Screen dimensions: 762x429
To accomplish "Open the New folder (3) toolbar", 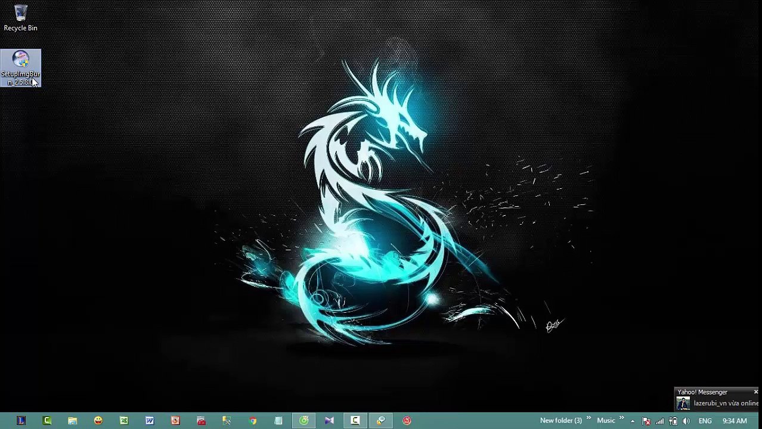I will click(x=560, y=421).
